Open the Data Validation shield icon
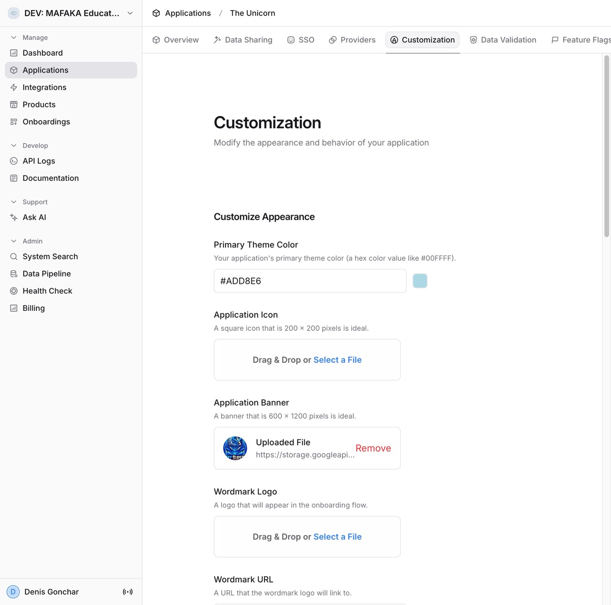 (x=473, y=40)
